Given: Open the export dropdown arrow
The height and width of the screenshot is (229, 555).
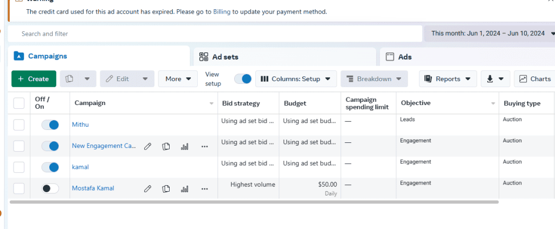Looking at the screenshot, I should 501,79.
